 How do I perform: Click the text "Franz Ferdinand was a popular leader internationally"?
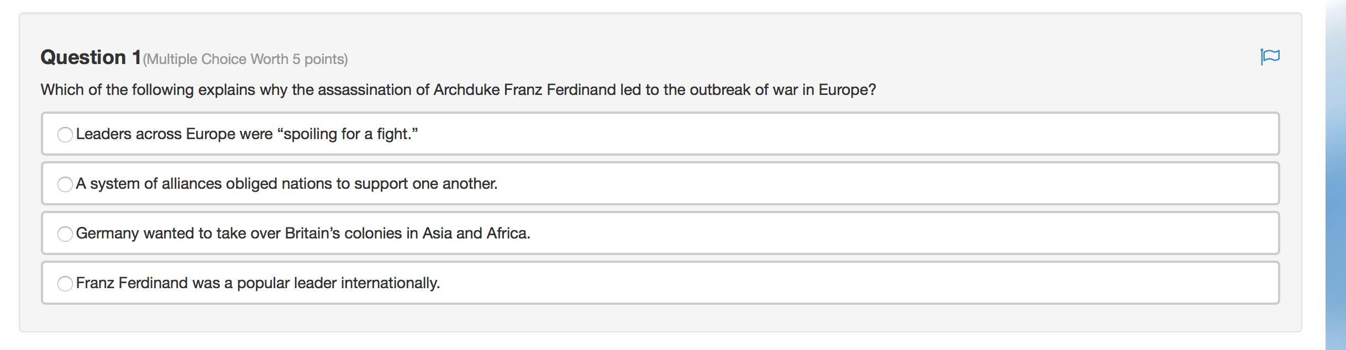click(257, 283)
